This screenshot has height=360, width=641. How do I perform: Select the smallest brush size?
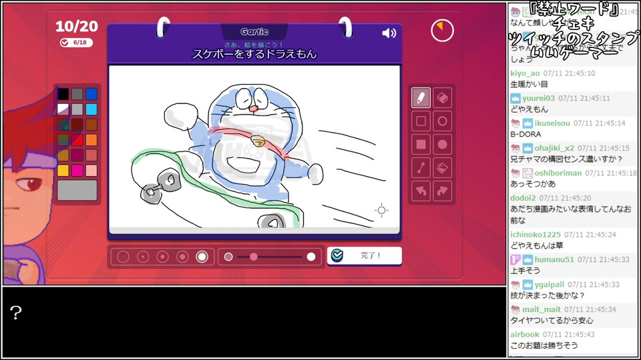click(123, 257)
